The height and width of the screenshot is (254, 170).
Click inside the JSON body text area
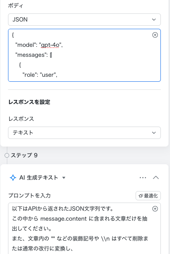(x=84, y=55)
